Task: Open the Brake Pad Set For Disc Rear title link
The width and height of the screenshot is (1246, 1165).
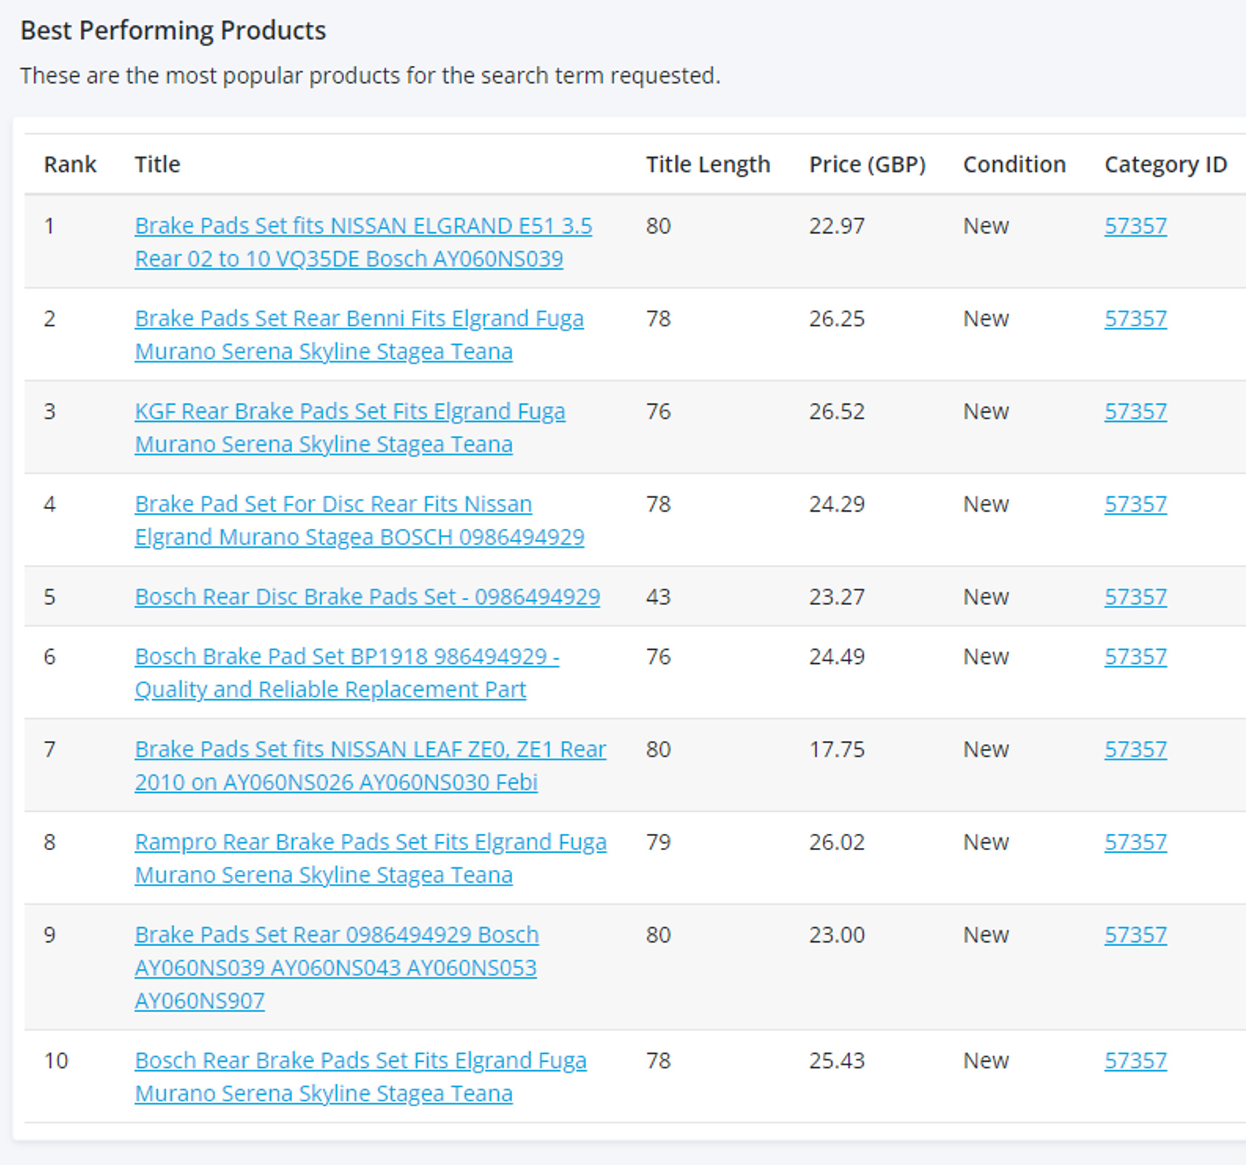Action: [x=359, y=520]
